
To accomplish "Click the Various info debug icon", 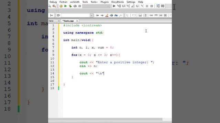I will click(163, 6).
